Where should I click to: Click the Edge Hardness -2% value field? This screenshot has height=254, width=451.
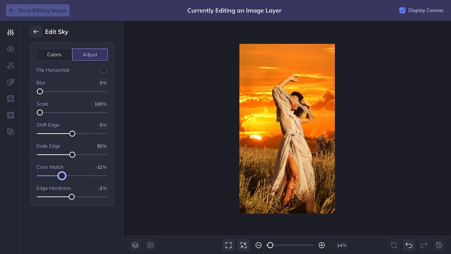pos(99,188)
